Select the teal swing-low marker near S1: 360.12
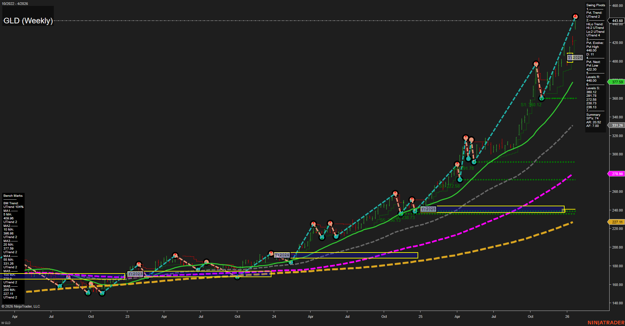 541,98
